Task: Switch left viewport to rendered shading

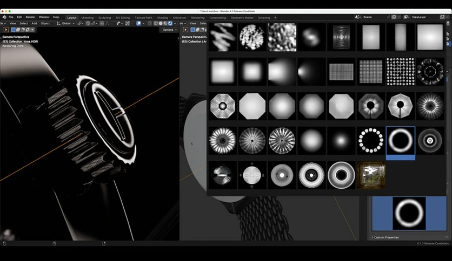Action: [170, 23]
